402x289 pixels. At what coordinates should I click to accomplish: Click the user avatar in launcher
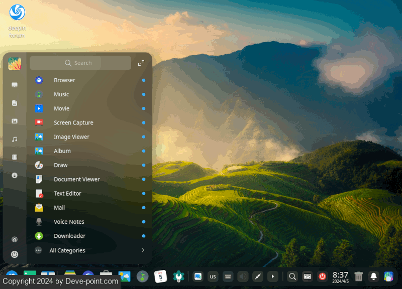click(15, 64)
